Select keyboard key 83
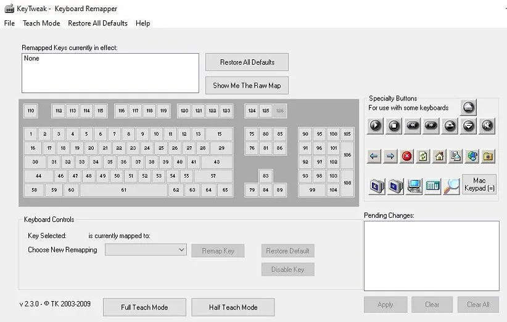The height and width of the screenshot is (322, 507). (265, 176)
